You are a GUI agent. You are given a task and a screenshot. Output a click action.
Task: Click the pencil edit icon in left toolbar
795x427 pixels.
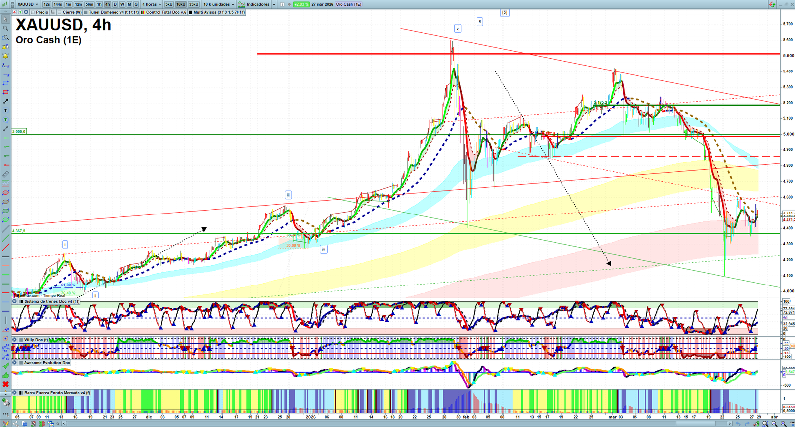click(x=6, y=423)
